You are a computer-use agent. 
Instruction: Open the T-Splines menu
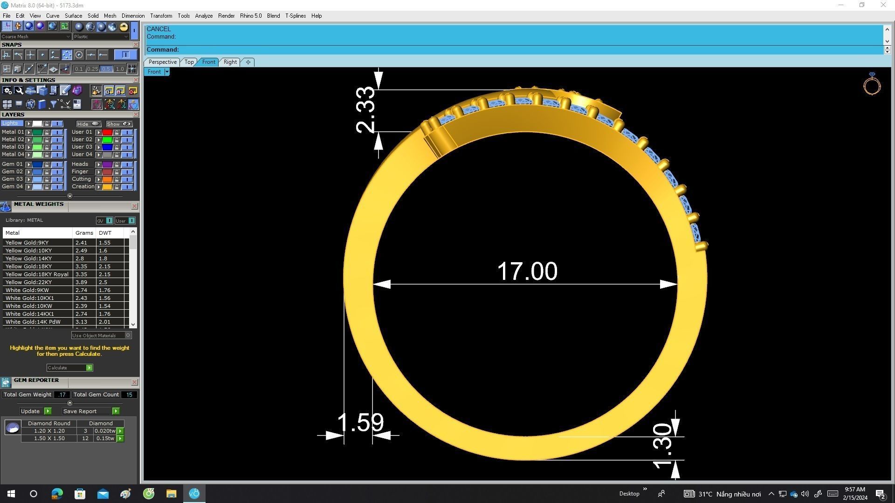pos(295,16)
